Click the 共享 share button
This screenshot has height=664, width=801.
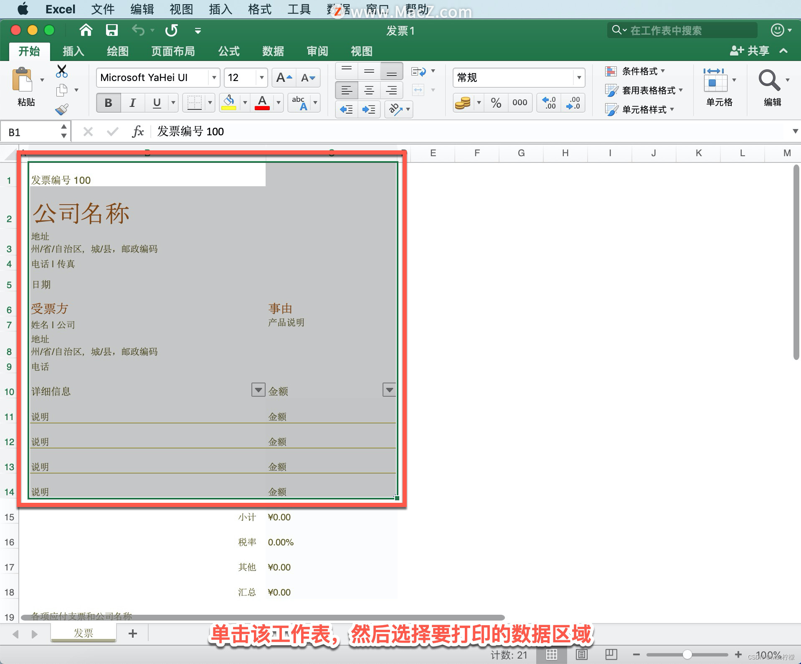click(749, 51)
